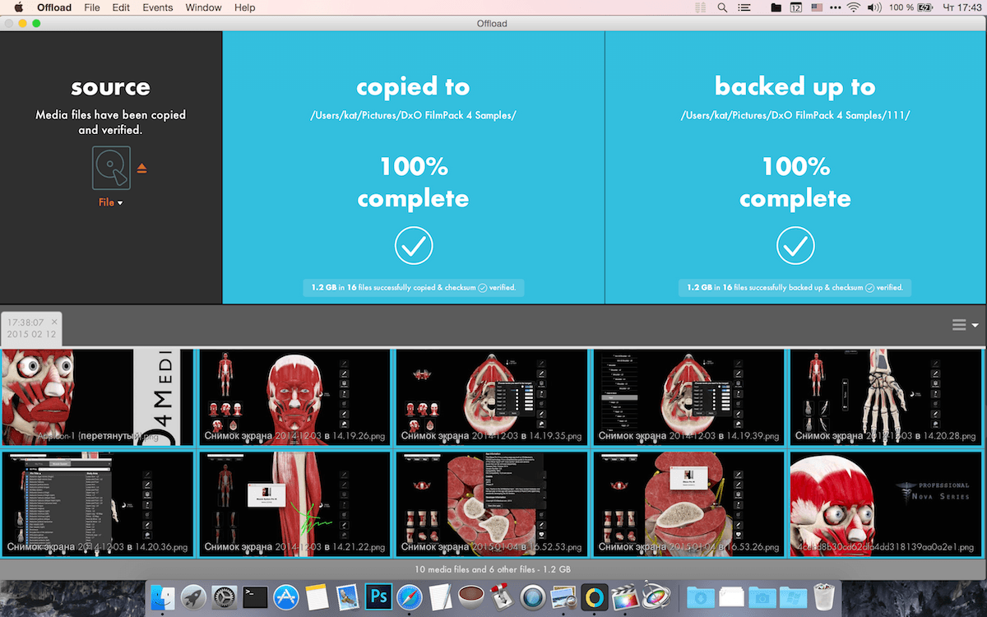Click the '16 files successfully copied' status
This screenshot has height=617, width=987.
point(413,288)
